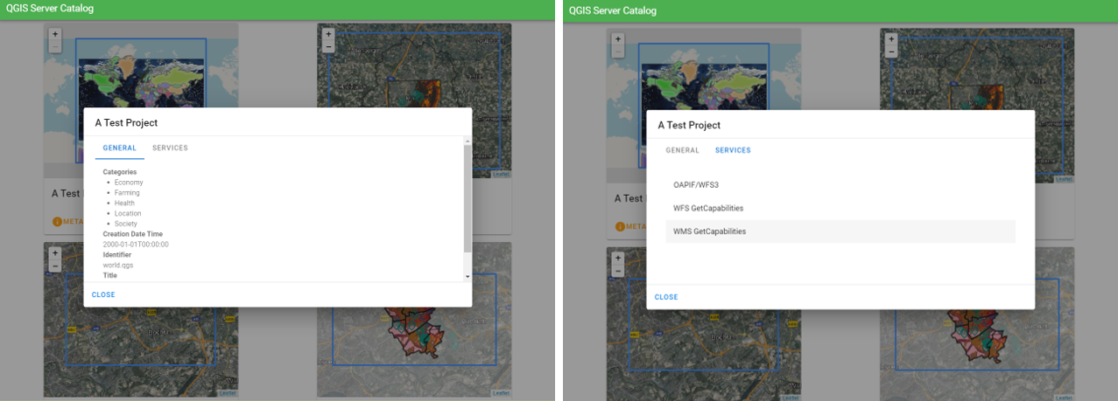
Task: Open the OAPIF/WFS3 service entry
Action: (696, 185)
